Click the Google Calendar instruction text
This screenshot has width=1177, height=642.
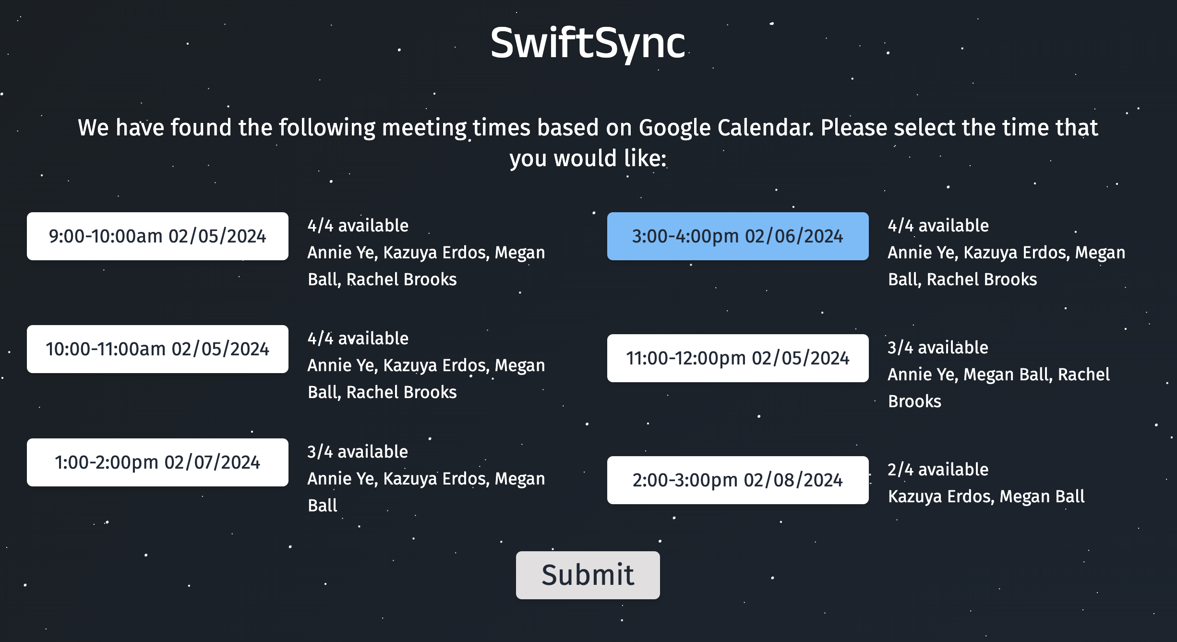coord(588,143)
